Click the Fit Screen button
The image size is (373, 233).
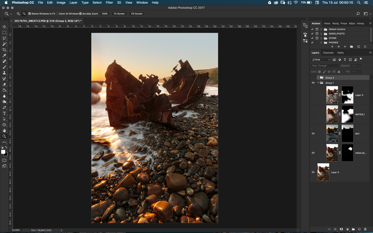coord(119,14)
